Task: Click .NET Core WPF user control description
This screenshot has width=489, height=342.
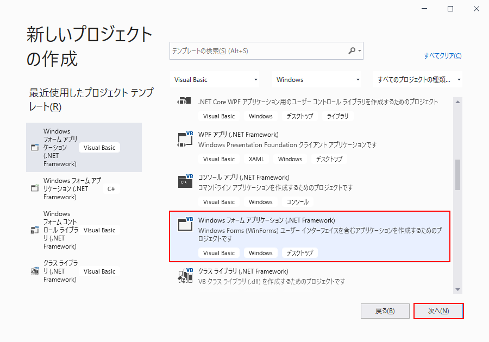Action: (x=318, y=102)
